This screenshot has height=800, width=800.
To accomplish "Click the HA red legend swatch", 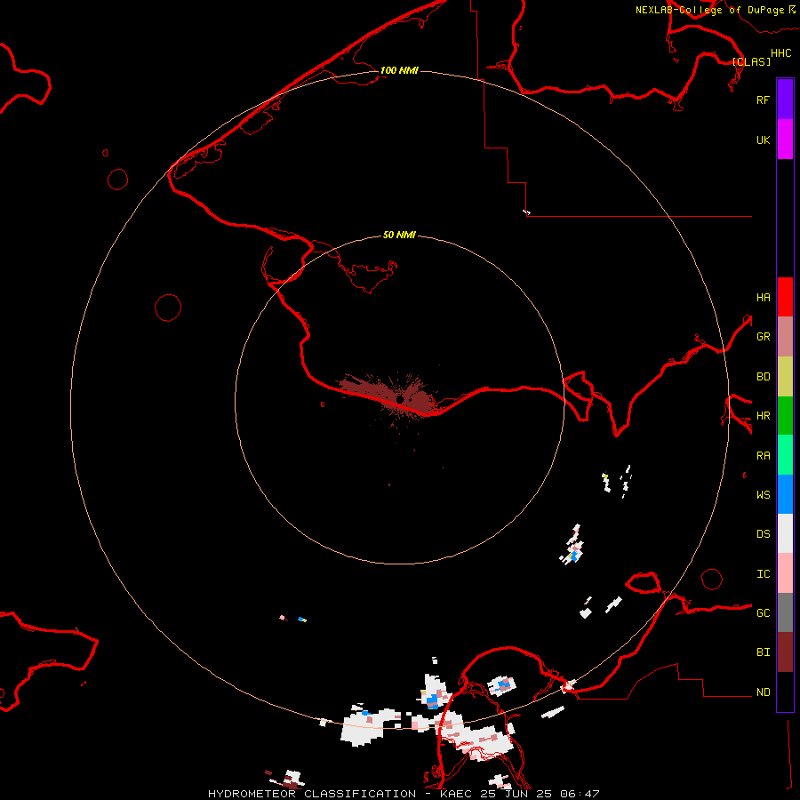I will 785,297.
